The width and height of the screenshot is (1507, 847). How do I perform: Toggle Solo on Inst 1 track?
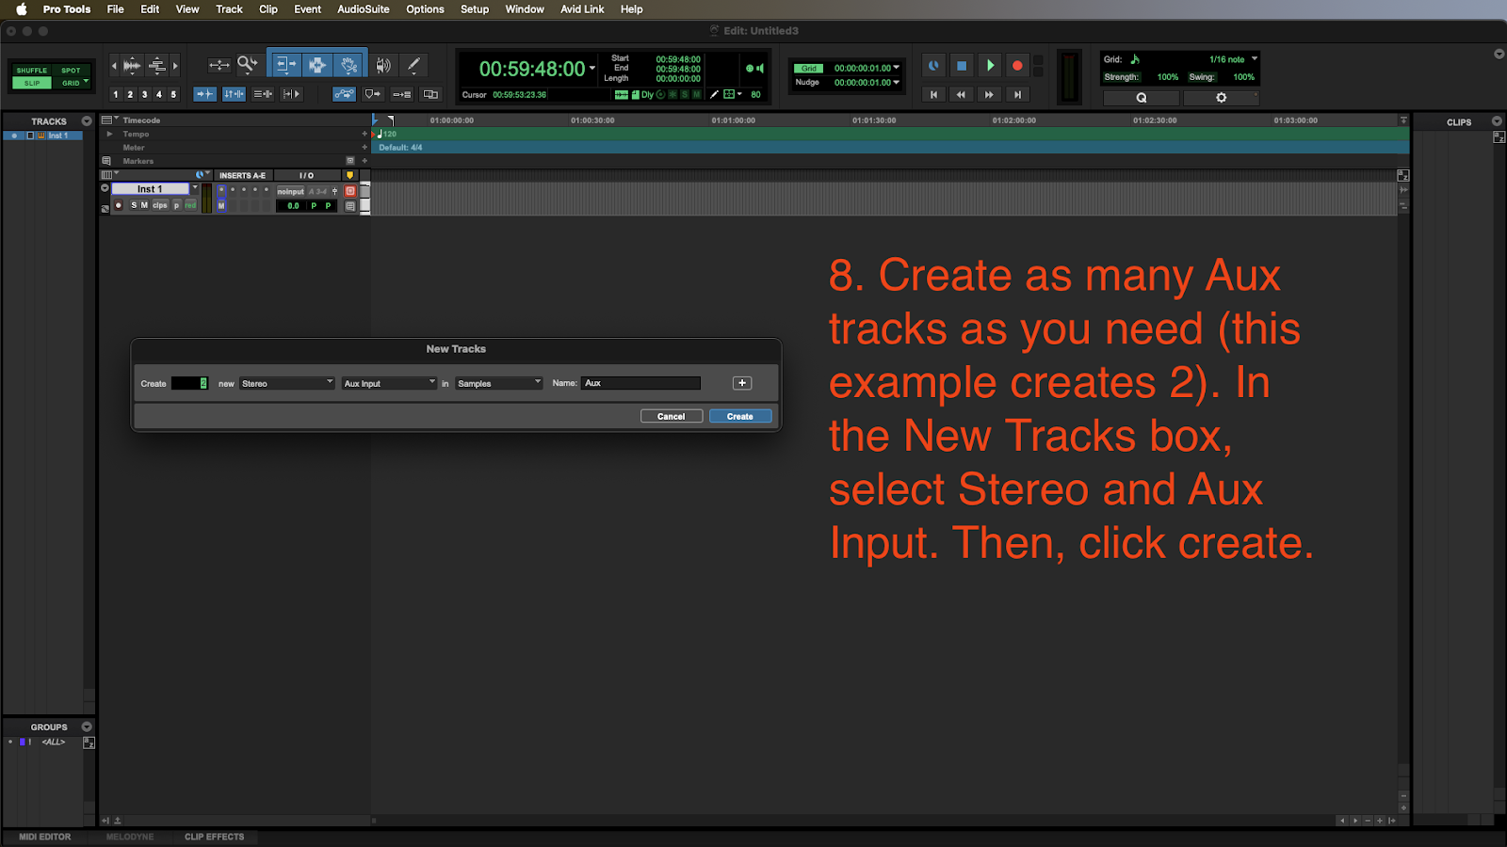134,205
